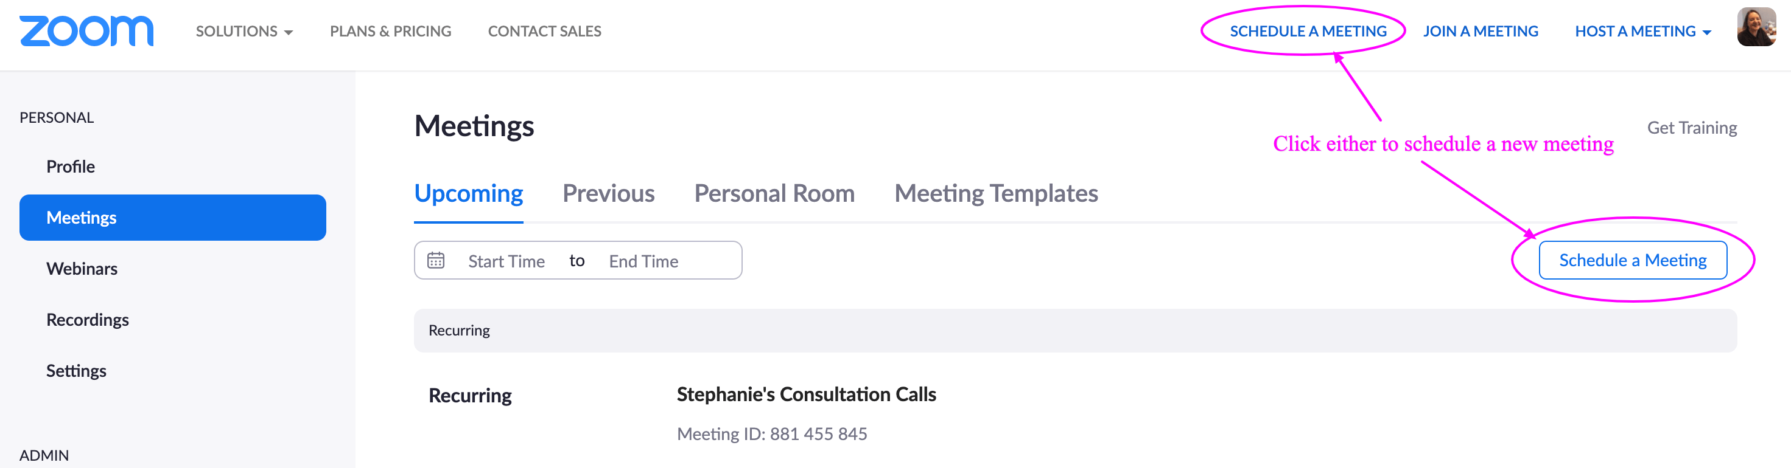Open the Personal Room tab
This screenshot has width=1791, height=468.
click(x=774, y=194)
